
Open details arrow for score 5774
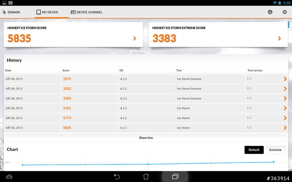click(285, 118)
